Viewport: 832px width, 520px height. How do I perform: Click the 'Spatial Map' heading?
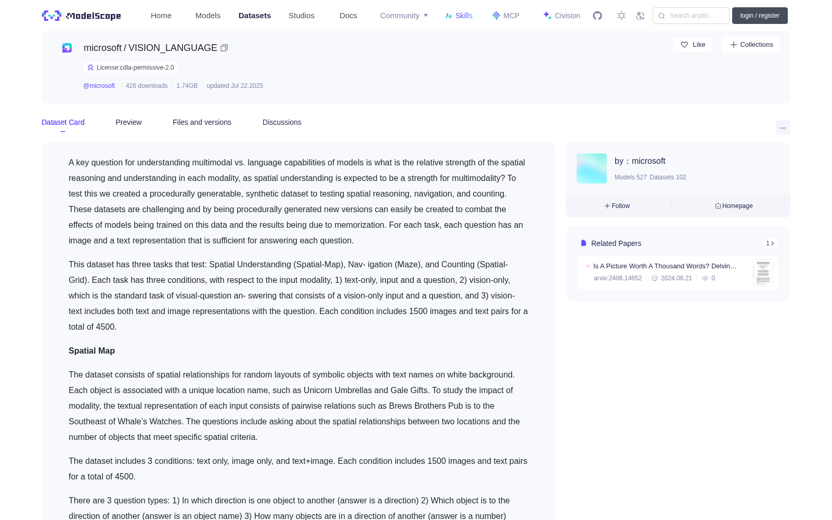pos(92,351)
